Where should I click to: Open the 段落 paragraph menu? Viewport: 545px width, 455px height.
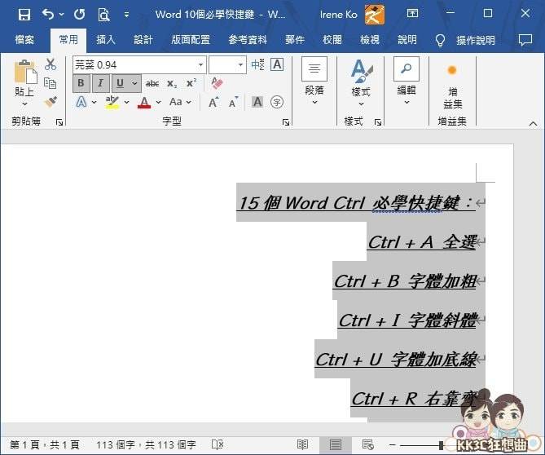(314, 82)
